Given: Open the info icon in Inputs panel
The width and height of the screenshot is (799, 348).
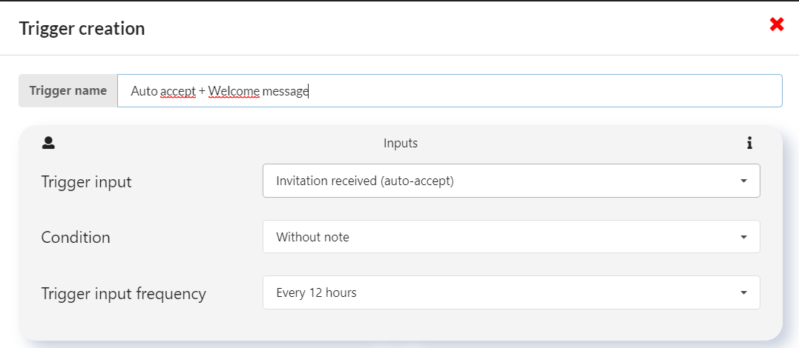Looking at the screenshot, I should (749, 144).
